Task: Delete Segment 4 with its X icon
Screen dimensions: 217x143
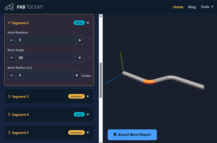Action: 88,114
